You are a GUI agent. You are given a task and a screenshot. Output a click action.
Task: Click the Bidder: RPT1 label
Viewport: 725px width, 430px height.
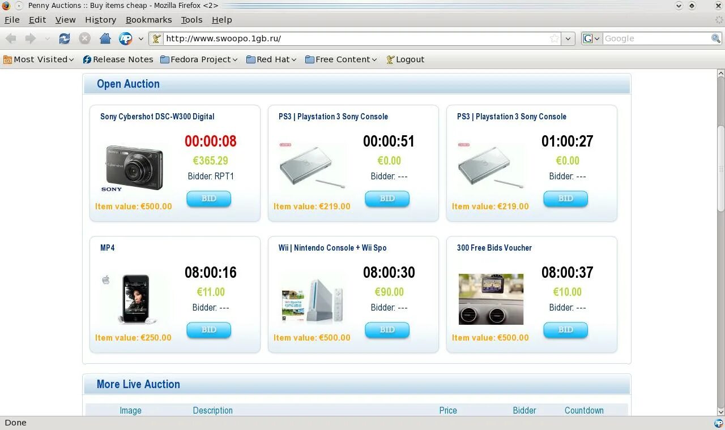(x=211, y=176)
